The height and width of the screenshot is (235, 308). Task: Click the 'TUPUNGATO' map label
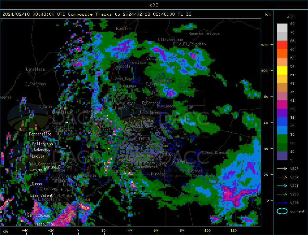[x=61, y=181]
